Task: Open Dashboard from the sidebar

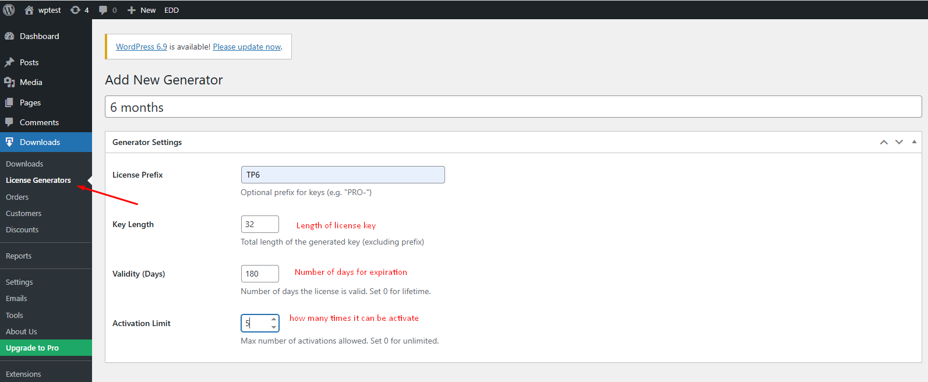Action: coord(39,36)
